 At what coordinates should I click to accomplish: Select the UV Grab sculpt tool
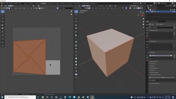click(2, 39)
